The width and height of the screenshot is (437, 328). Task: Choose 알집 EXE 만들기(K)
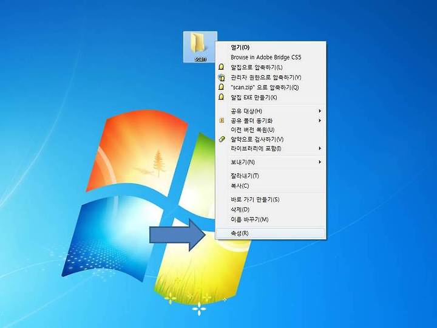point(270,97)
